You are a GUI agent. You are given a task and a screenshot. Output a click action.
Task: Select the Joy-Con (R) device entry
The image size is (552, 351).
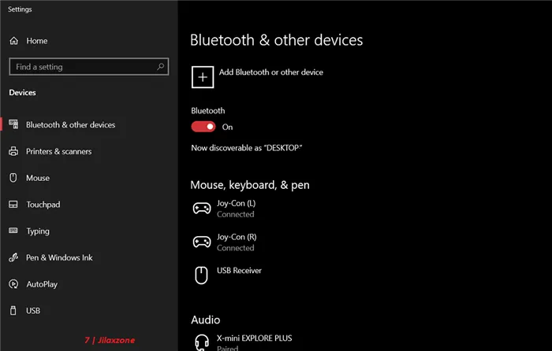coord(225,242)
